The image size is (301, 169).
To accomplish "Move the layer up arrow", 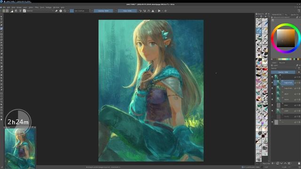I will click(x=285, y=163).
